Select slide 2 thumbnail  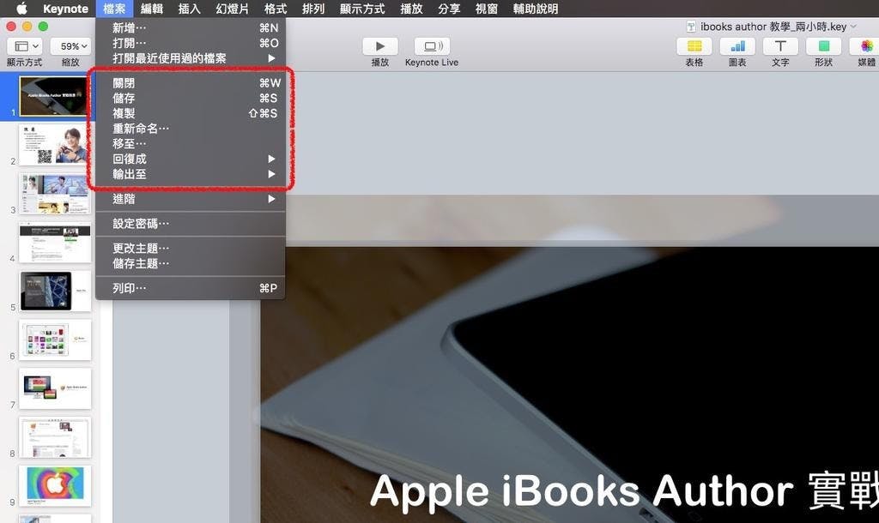pos(54,145)
